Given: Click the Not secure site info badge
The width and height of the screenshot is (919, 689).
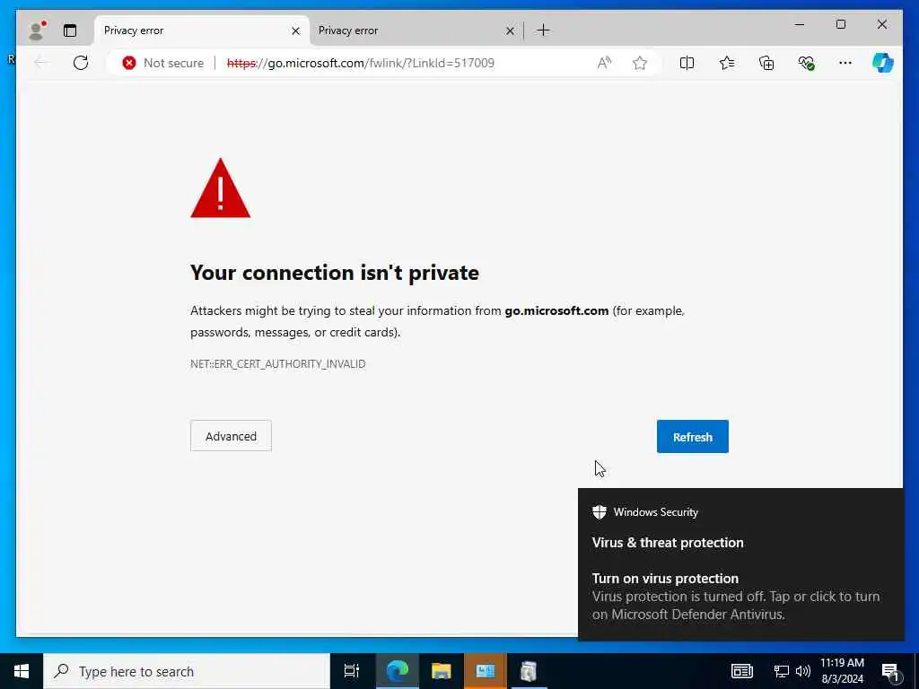Looking at the screenshot, I should click(163, 63).
